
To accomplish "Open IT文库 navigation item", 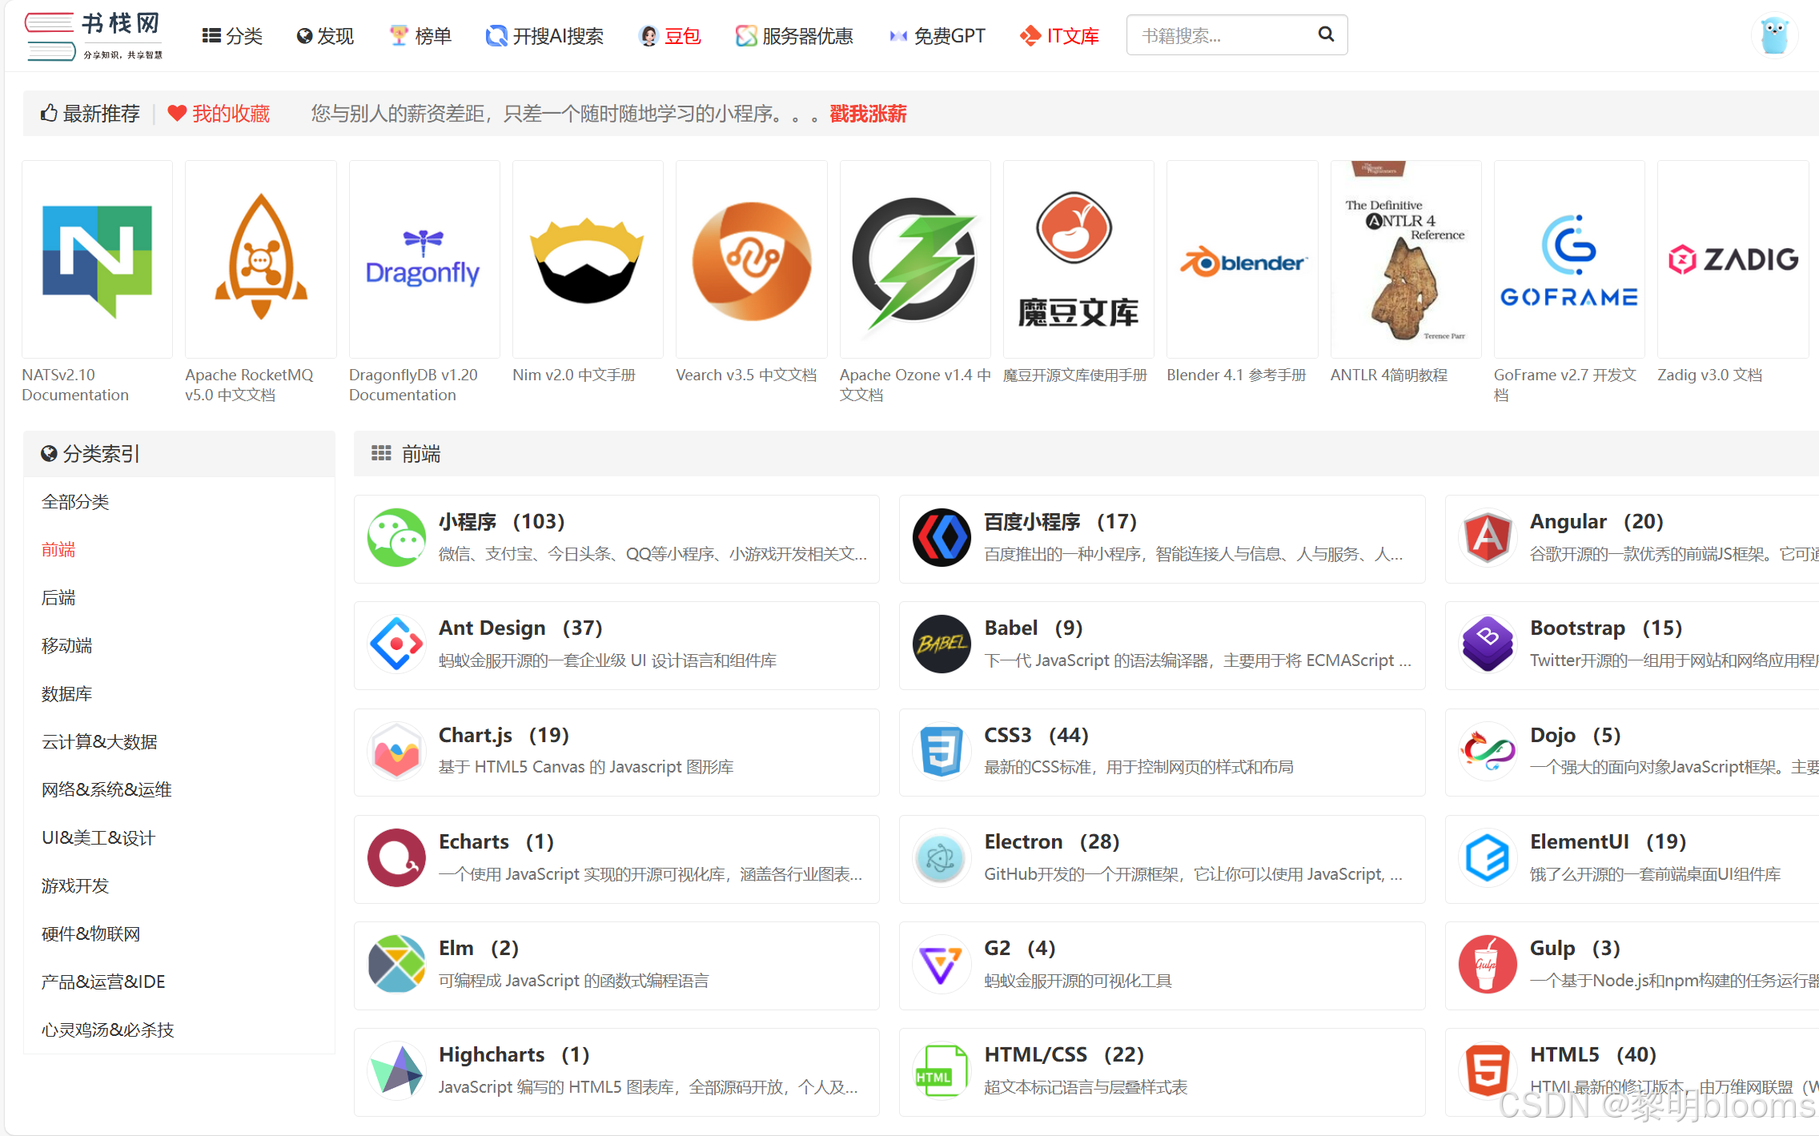I will (x=1059, y=36).
